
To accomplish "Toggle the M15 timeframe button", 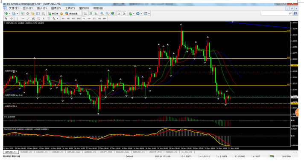I will click(x=73, y=19).
